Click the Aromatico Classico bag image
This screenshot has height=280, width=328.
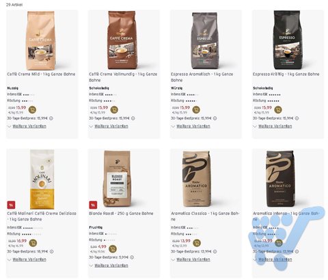tap(197, 179)
